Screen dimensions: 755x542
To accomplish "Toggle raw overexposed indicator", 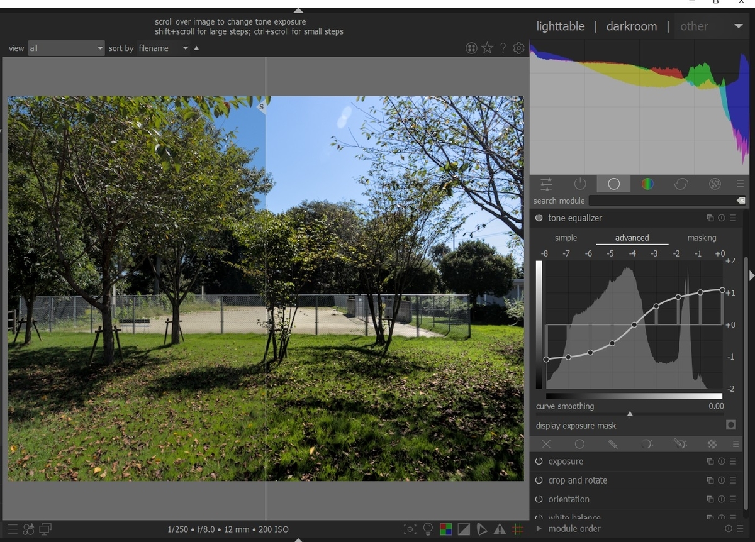I will [445, 529].
